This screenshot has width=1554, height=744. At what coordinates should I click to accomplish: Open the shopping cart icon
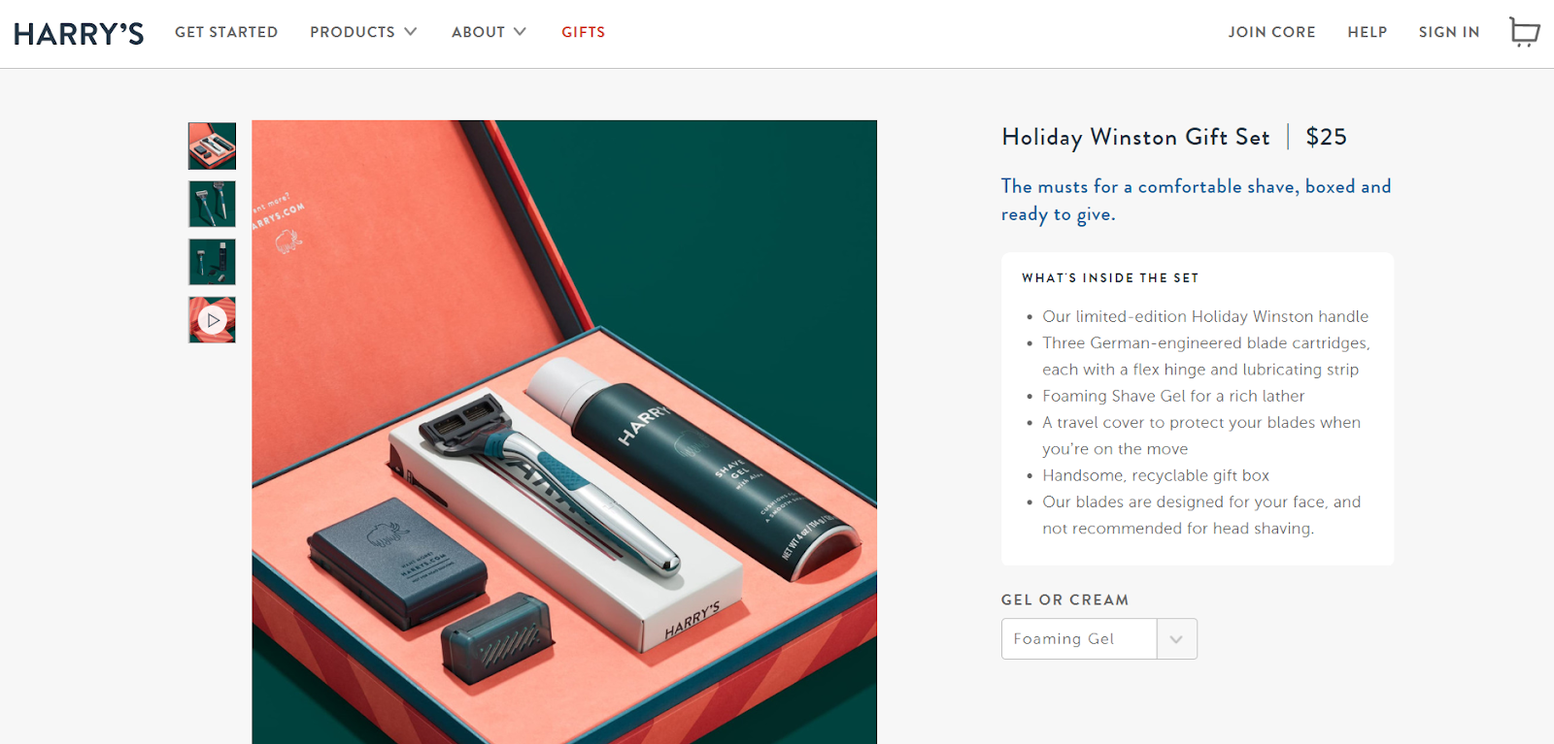point(1524,32)
